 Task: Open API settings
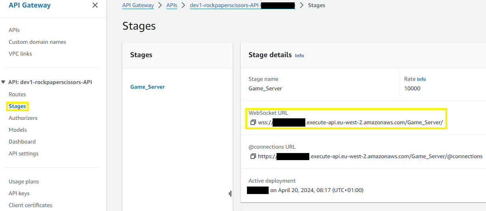pyautogui.click(x=24, y=153)
